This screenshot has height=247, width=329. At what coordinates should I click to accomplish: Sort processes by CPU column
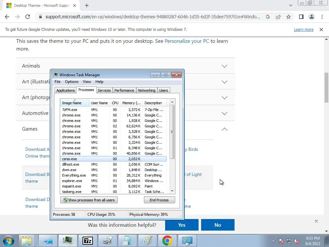(115, 103)
